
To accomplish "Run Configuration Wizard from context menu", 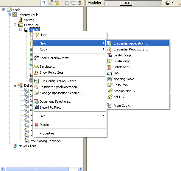I will [x=60, y=81].
